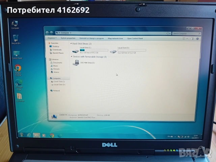
Task: Click the Explorer help question mark icon
Action: pos(197,39)
